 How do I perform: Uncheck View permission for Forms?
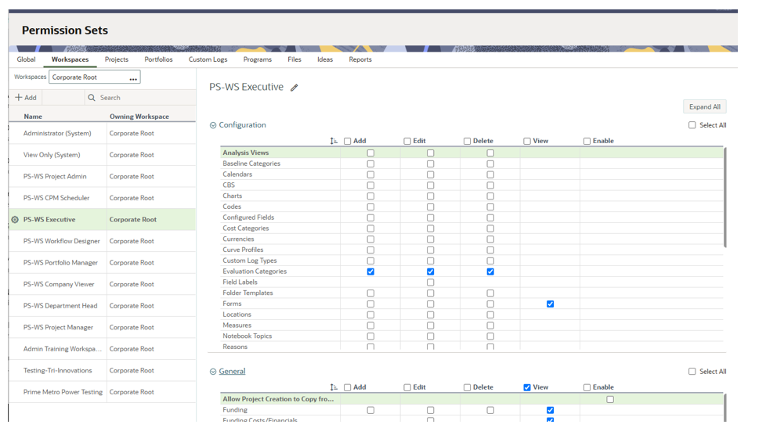(550, 304)
